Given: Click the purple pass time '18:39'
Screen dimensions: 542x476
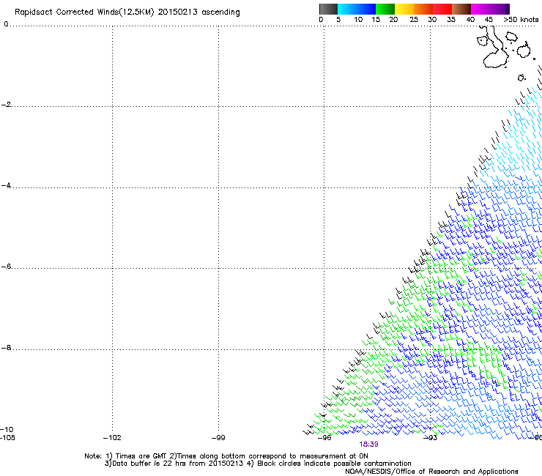Looking at the screenshot, I should tap(368, 445).
